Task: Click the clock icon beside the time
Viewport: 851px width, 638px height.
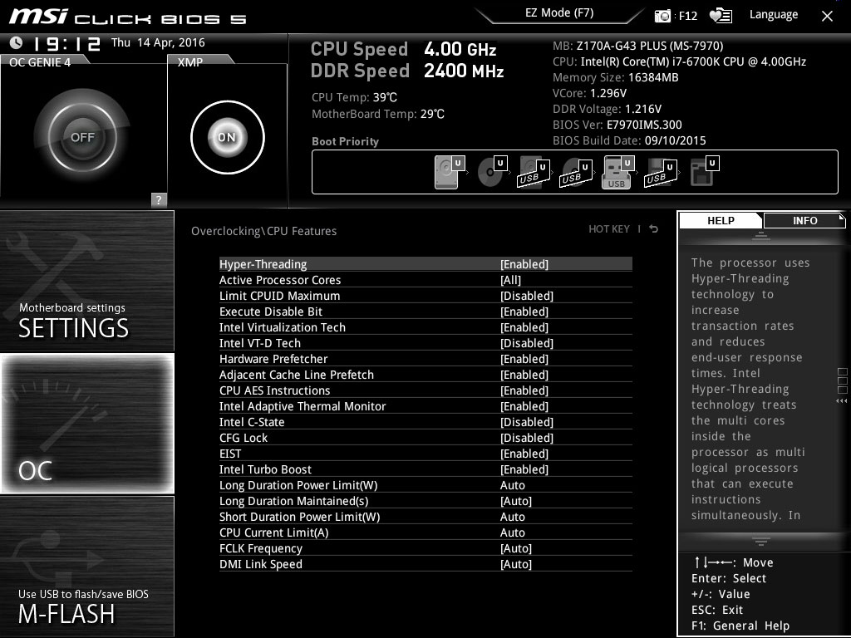Action: [x=17, y=42]
